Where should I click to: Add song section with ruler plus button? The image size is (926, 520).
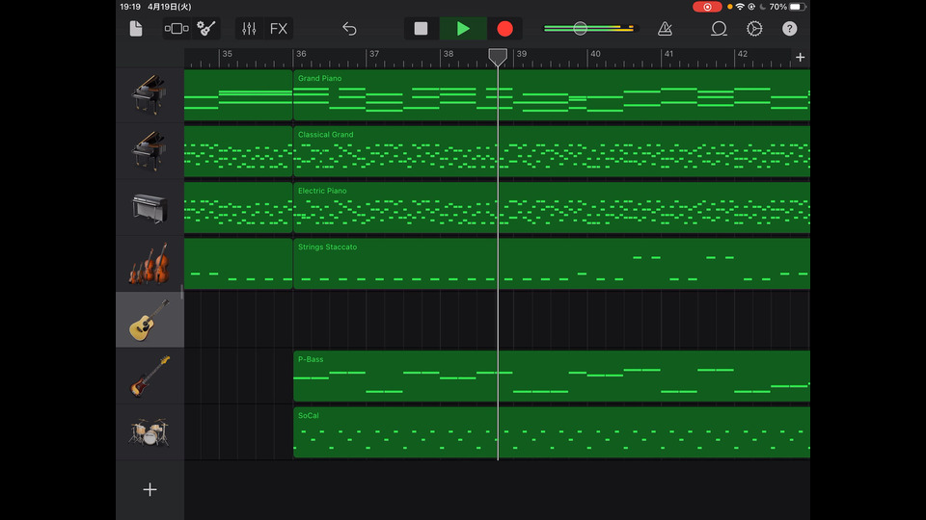click(x=800, y=58)
